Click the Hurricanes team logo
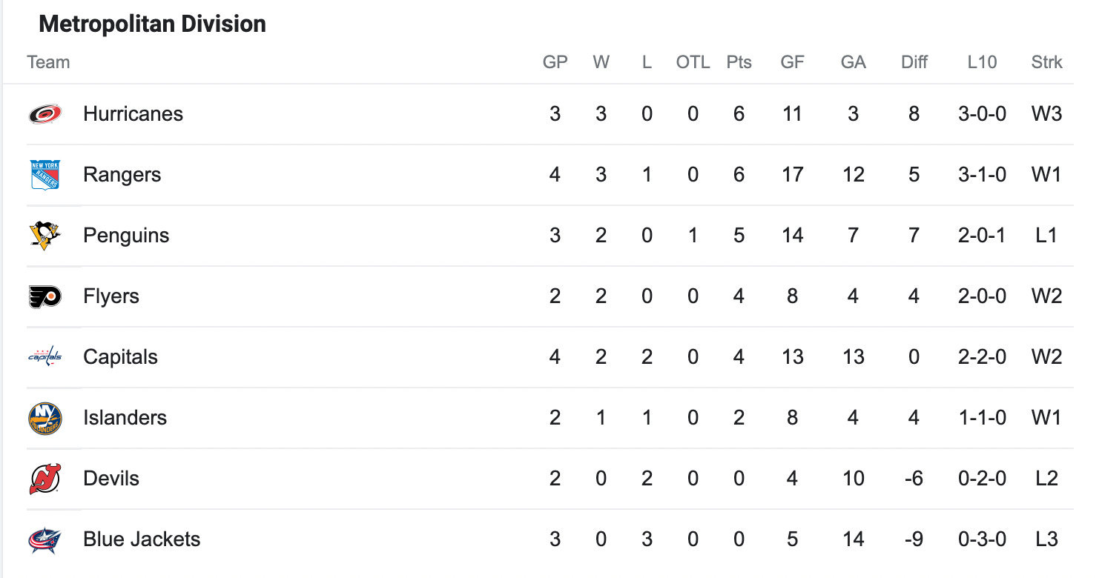Screen dimensions: 1102x578 point(45,113)
